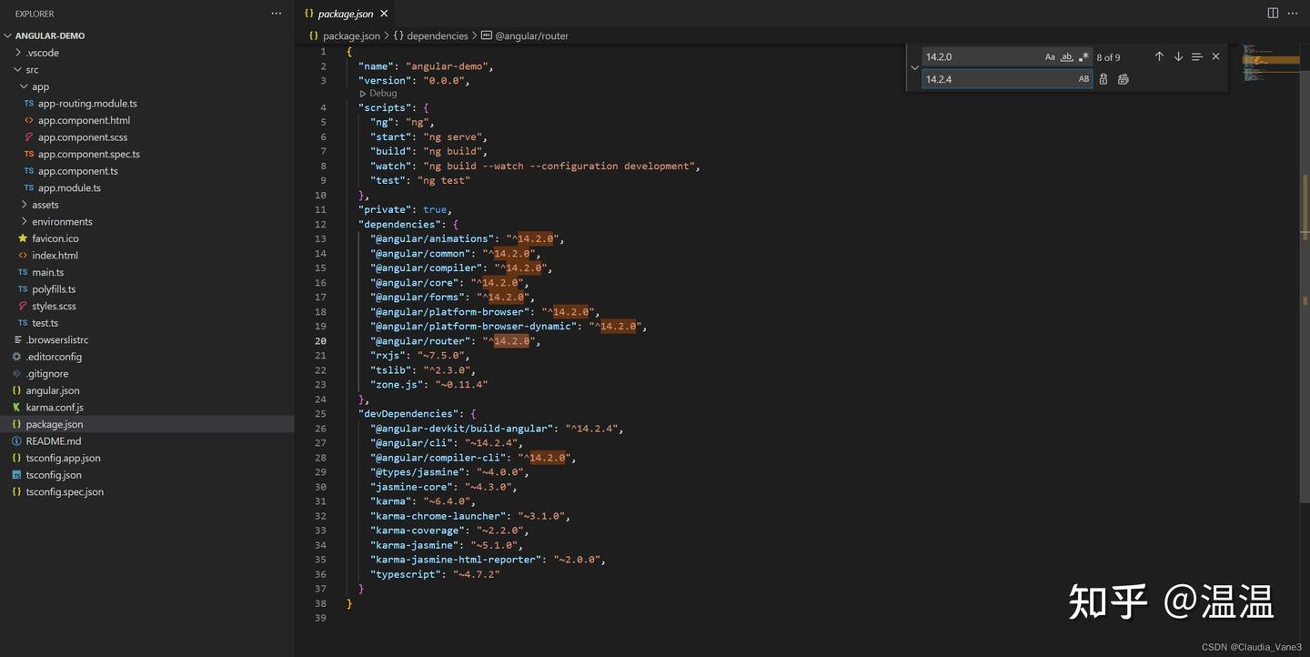Open app.component.ts file
Viewport: 1310px width, 657px height.
[146, 171]
